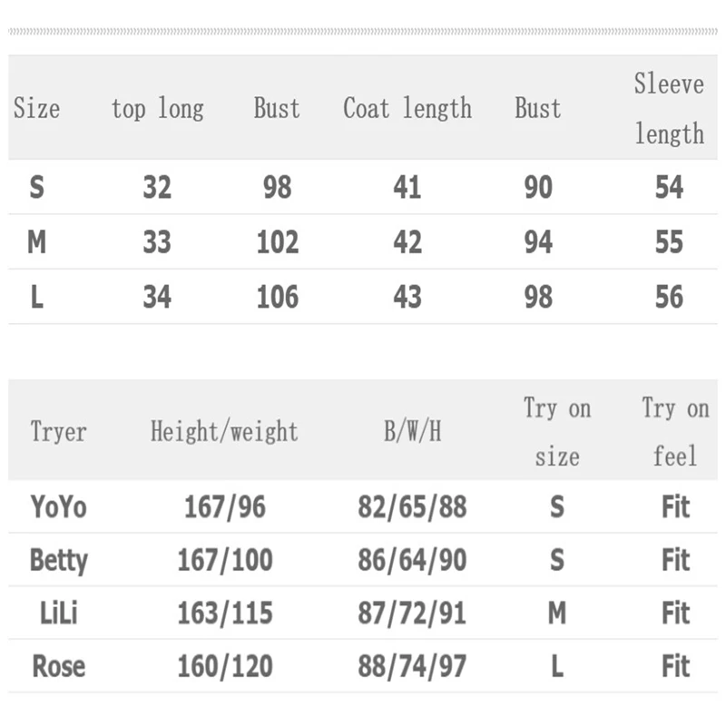Screen dimensions: 726x726
Task: Select the S size row label
Action: click(36, 188)
